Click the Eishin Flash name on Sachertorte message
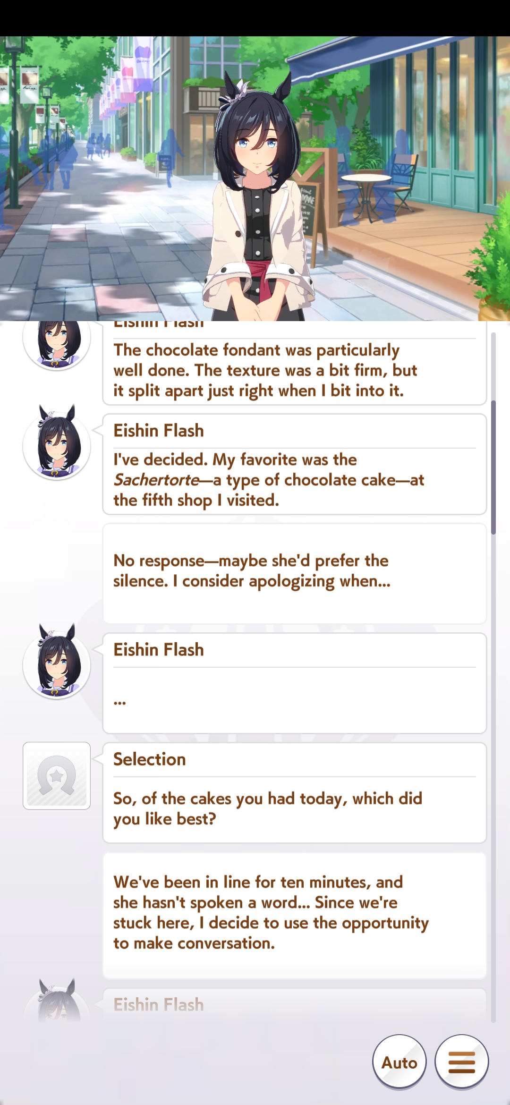This screenshot has width=510, height=1105. [159, 431]
